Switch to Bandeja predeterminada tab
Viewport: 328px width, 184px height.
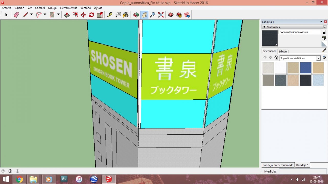[278, 165]
